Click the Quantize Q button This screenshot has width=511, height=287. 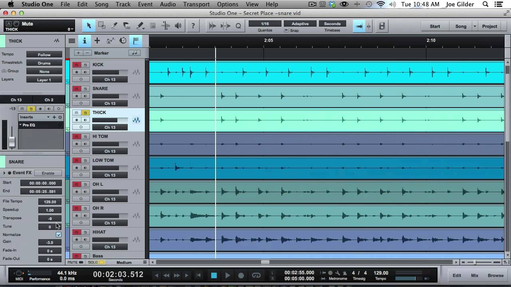click(238, 26)
